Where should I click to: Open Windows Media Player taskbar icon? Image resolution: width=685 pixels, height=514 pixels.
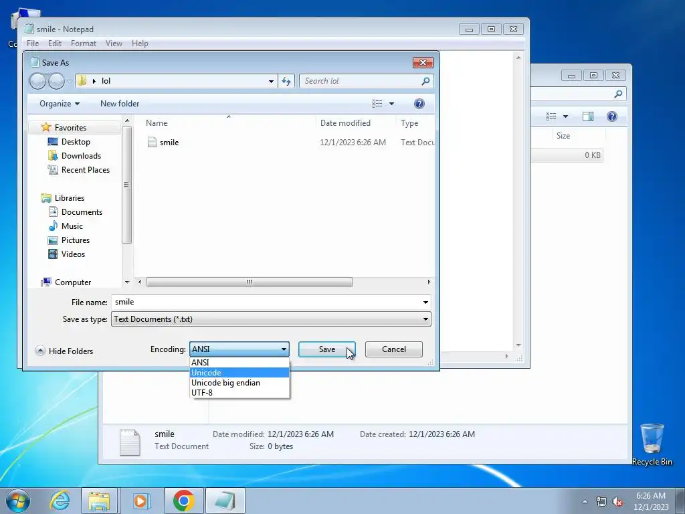coord(140,501)
